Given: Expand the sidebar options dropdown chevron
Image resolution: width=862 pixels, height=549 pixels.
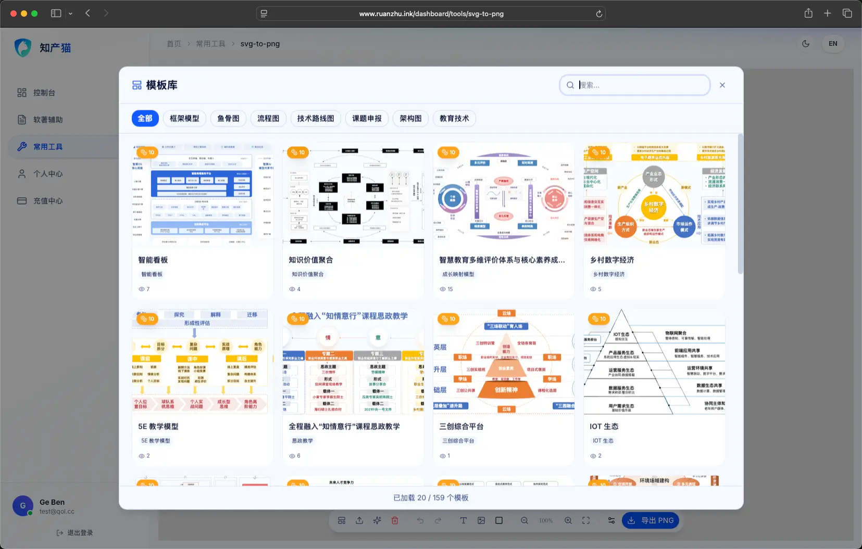Looking at the screenshot, I should tap(70, 14).
